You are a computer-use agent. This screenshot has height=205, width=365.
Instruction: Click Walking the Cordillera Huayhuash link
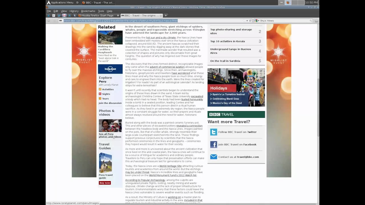tap(106, 49)
